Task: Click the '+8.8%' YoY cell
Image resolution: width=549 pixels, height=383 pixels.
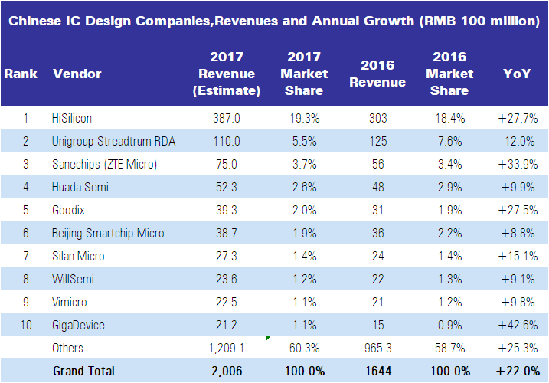Action: (x=518, y=233)
